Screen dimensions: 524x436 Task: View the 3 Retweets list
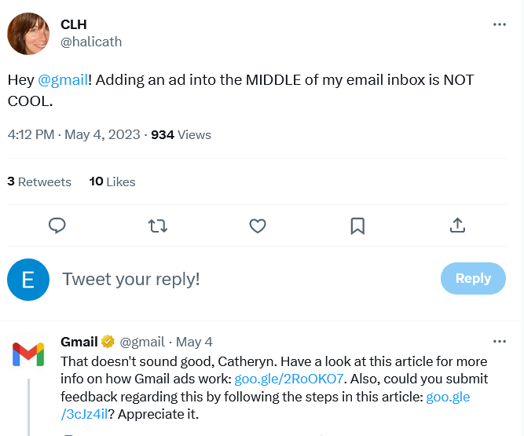39,181
